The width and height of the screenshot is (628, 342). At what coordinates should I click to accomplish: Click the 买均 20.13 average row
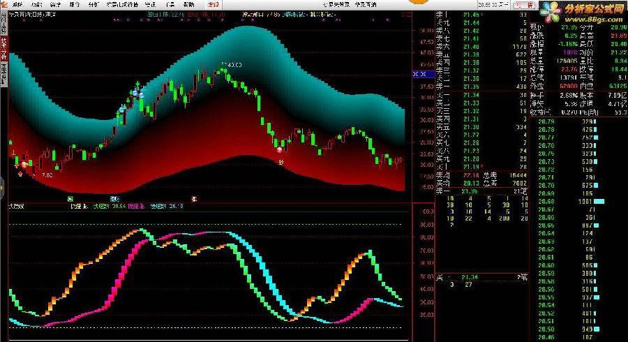tap(482, 184)
